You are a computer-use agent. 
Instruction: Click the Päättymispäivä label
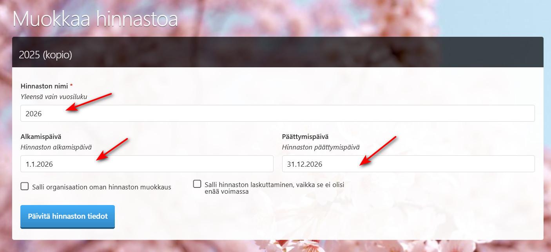pos(305,137)
